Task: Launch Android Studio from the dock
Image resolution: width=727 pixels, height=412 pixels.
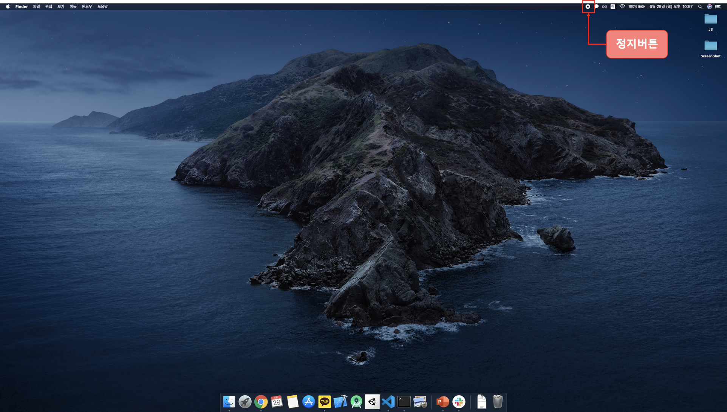Action: (356, 402)
